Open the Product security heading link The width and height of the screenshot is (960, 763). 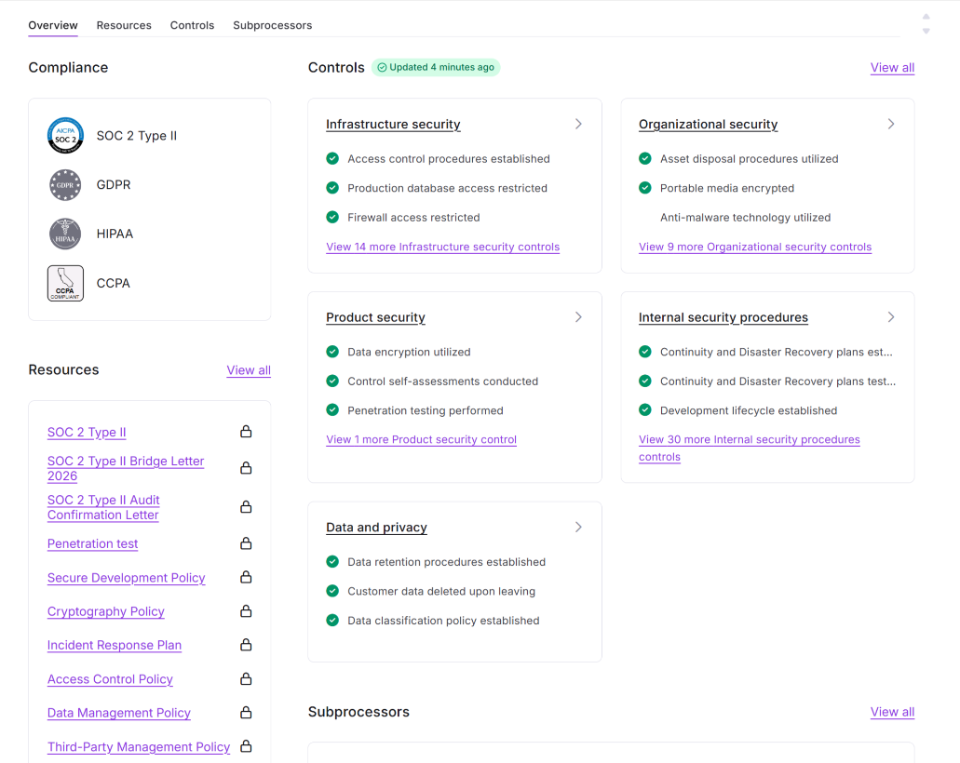click(x=375, y=317)
